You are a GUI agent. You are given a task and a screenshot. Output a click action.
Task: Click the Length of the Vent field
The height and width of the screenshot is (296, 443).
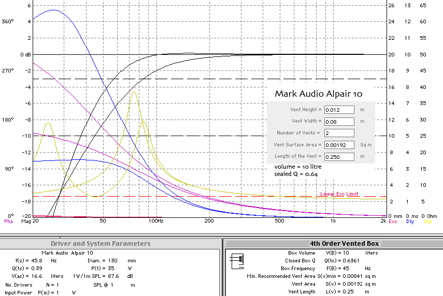339,157
